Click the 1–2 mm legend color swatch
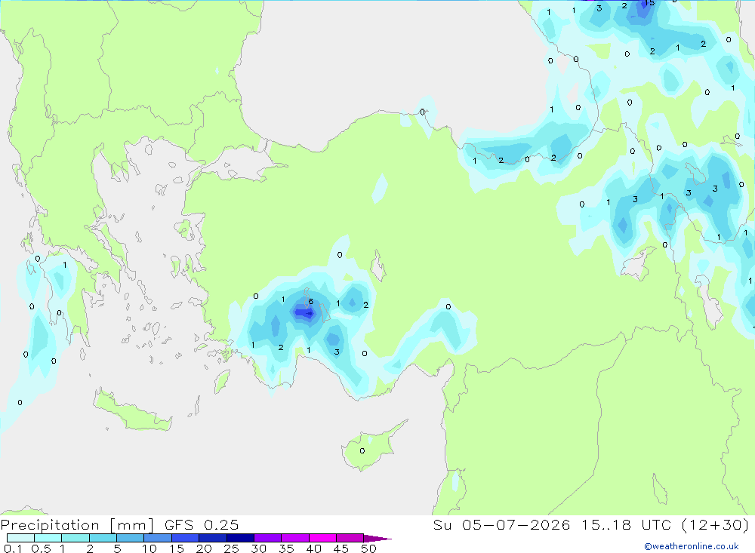 [x=75, y=538]
